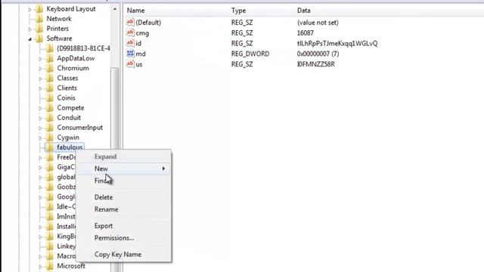Choose Find in the context menu
484x272 pixels.
pyautogui.click(x=123, y=181)
